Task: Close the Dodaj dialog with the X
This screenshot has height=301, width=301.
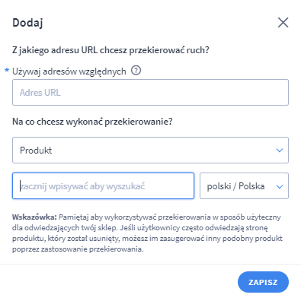Action: [x=283, y=23]
